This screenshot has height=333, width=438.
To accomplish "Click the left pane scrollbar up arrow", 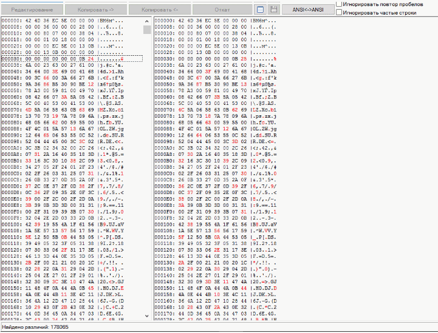I will pyautogui.click(x=147, y=21).
